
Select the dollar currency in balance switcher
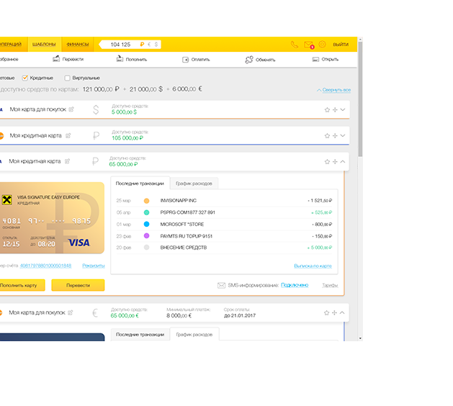156,45
